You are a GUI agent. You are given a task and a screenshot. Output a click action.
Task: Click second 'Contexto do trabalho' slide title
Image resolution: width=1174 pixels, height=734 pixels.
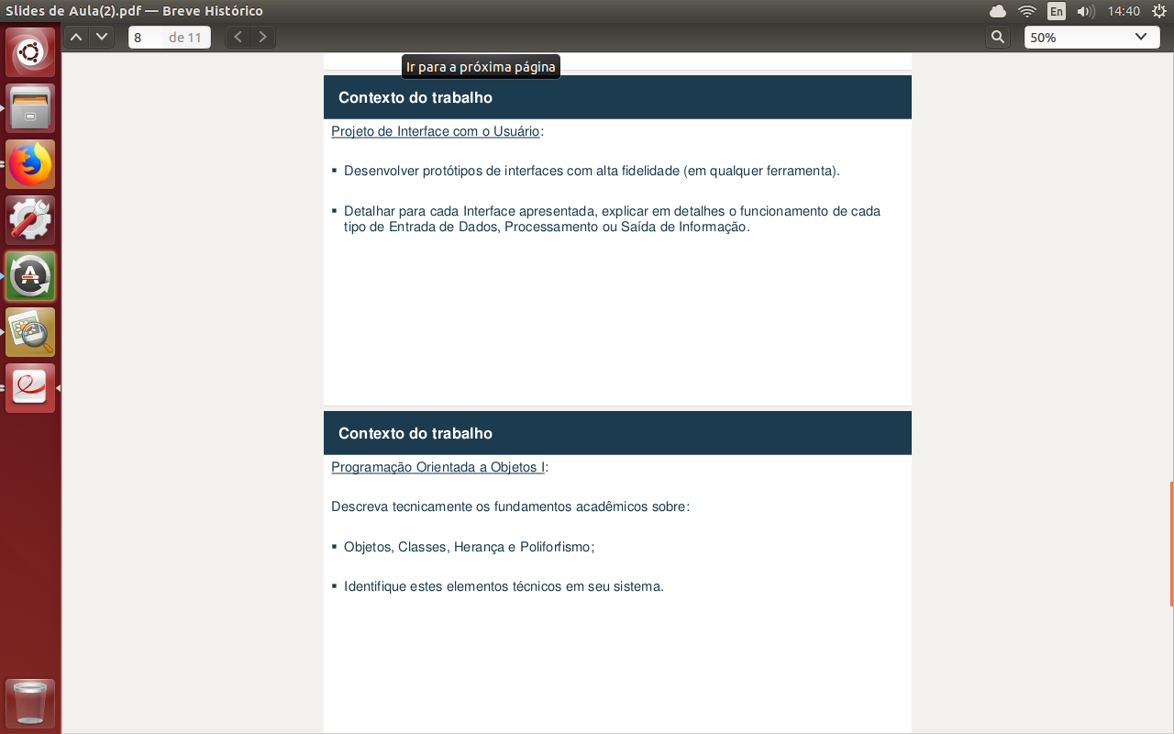coord(415,433)
